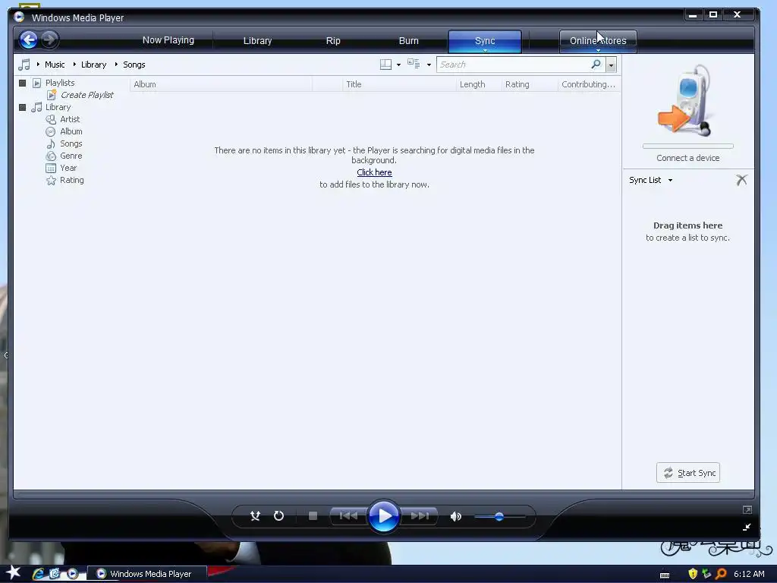This screenshot has height=583, width=777.
Task: Select Year in the library tree
Action: point(68,168)
